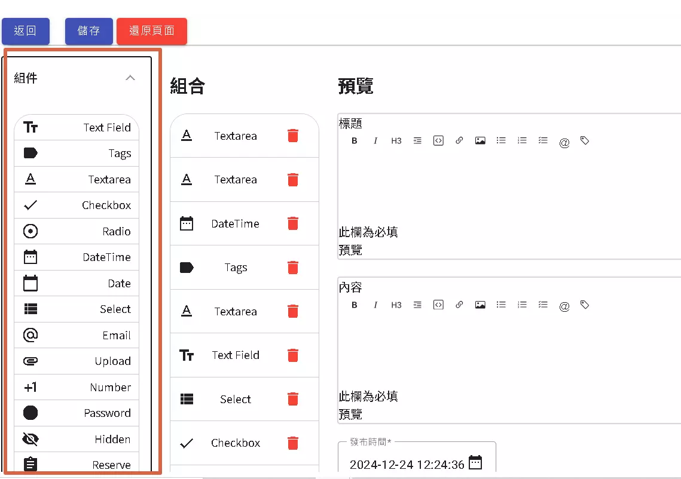Viewport: 681px width, 479px height.
Task: Delete the Text Field row in 組合
Action: [x=292, y=355]
